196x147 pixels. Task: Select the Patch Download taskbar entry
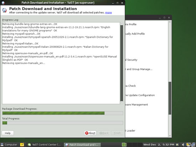point(82,145)
